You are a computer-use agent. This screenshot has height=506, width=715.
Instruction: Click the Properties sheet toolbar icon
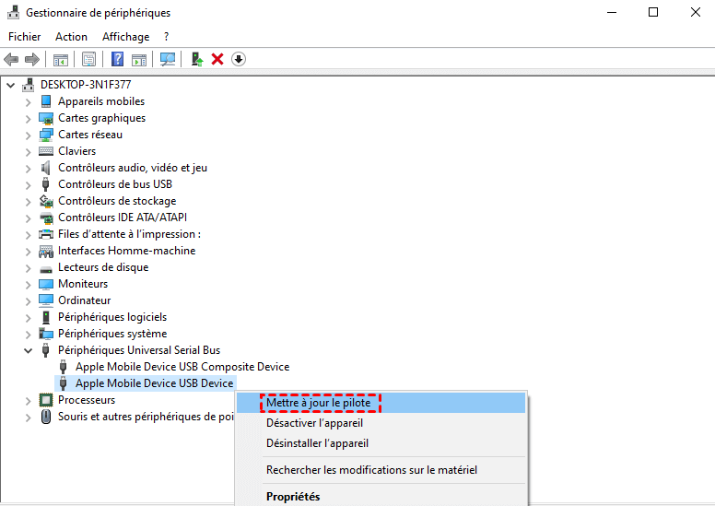(x=88, y=59)
